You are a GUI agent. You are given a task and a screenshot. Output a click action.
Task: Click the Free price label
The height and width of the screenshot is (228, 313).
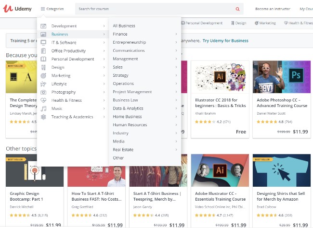pos(241,132)
